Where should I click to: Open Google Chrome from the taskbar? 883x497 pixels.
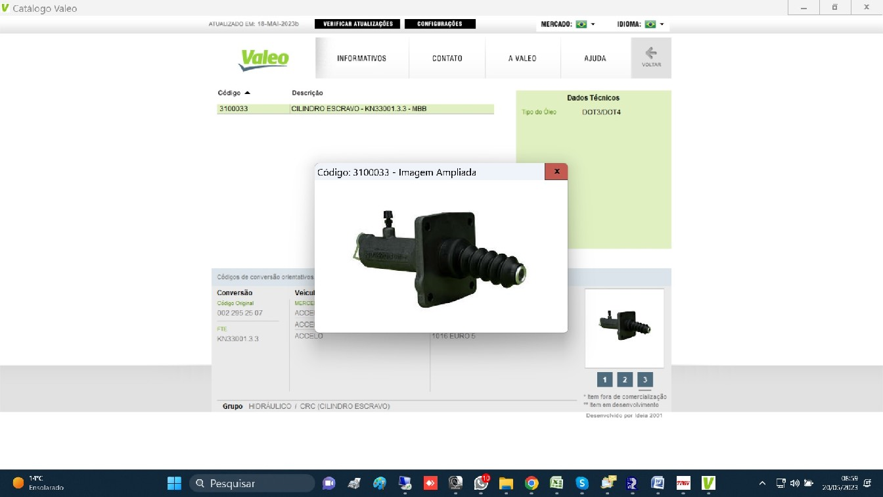pyautogui.click(x=532, y=483)
